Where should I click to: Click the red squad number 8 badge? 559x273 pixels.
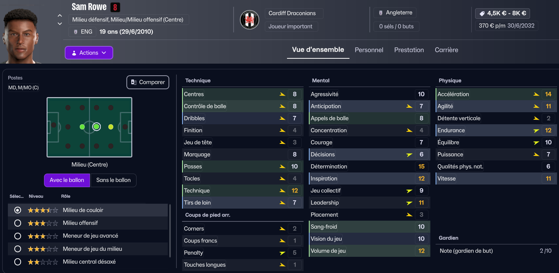pos(115,7)
